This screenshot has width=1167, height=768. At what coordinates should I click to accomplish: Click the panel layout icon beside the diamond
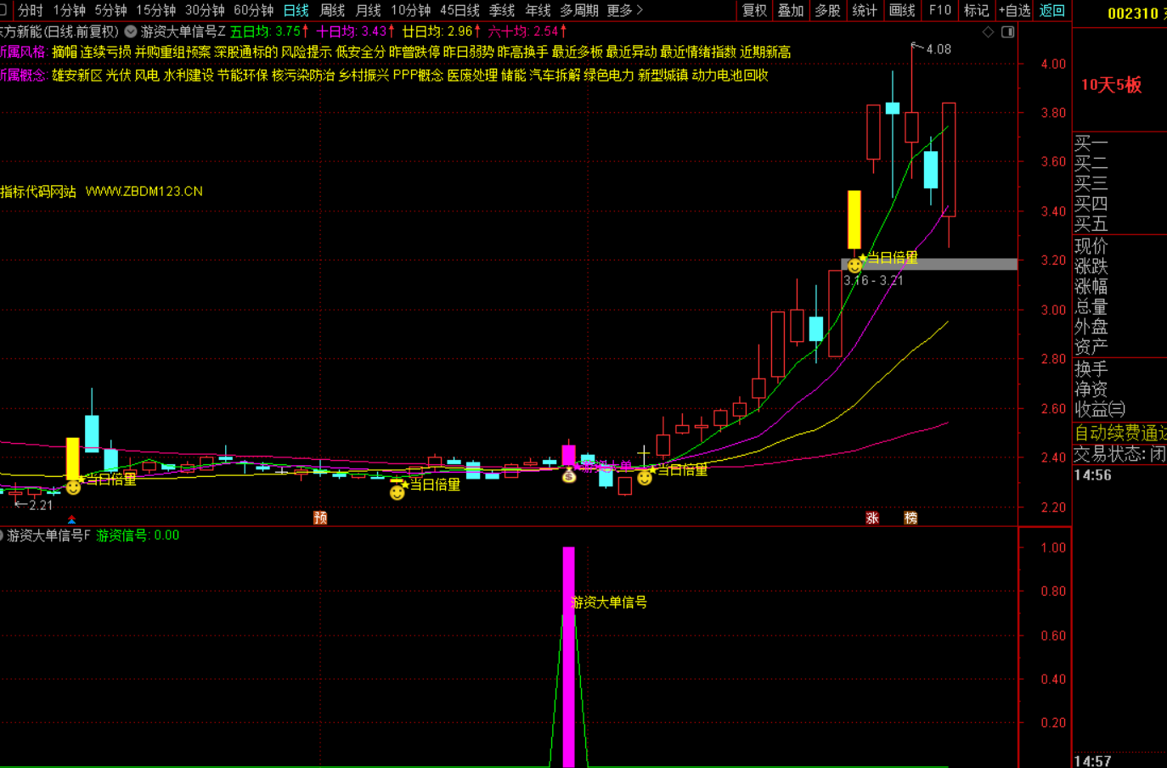[1008, 32]
